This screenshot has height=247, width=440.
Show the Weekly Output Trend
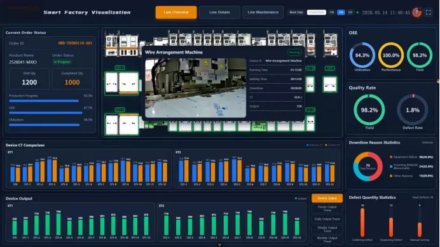[x=327, y=229]
